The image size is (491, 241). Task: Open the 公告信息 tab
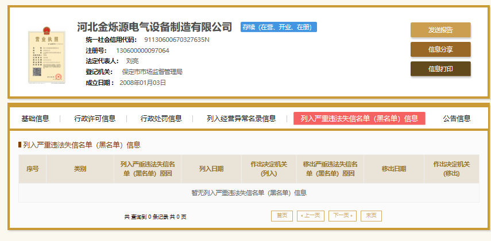[x=457, y=119]
